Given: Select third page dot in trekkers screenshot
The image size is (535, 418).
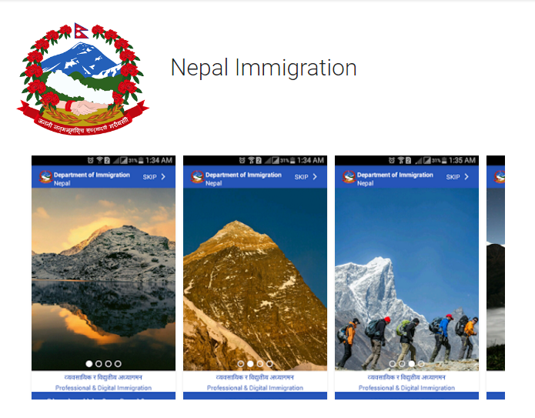Looking at the screenshot, I should pos(412,364).
